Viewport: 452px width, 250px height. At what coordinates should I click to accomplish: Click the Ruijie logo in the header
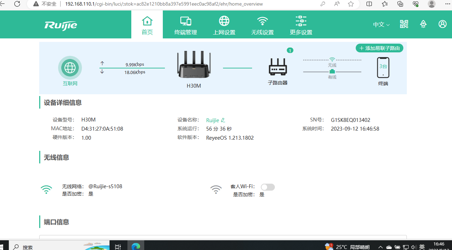(61, 25)
